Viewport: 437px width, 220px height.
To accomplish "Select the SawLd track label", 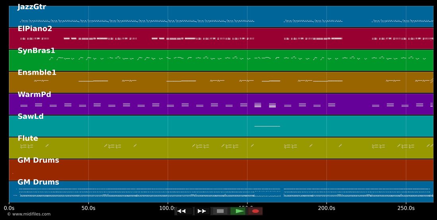I will 30,116.
